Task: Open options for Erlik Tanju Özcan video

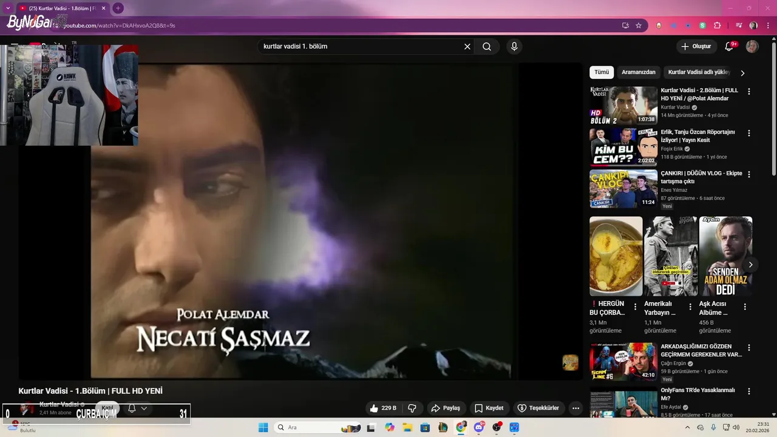Action: [748, 133]
